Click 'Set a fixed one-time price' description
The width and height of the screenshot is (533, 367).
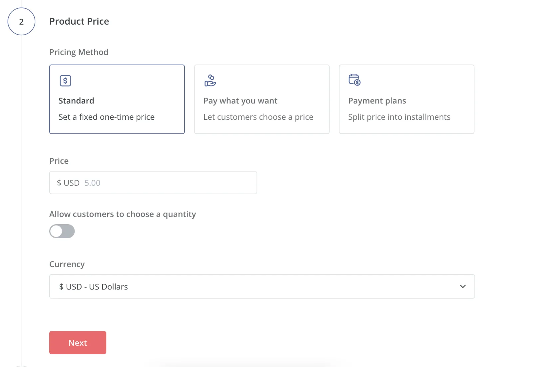click(x=106, y=117)
